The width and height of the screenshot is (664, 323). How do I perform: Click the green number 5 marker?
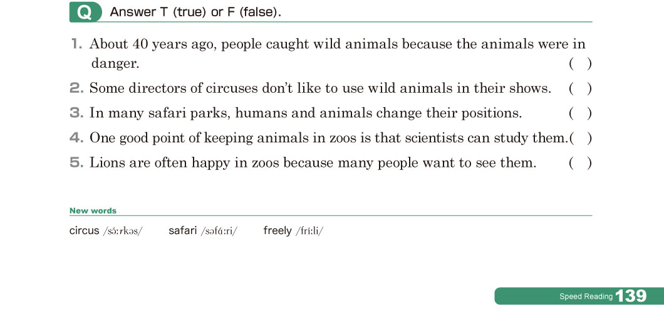pyautogui.click(x=76, y=163)
